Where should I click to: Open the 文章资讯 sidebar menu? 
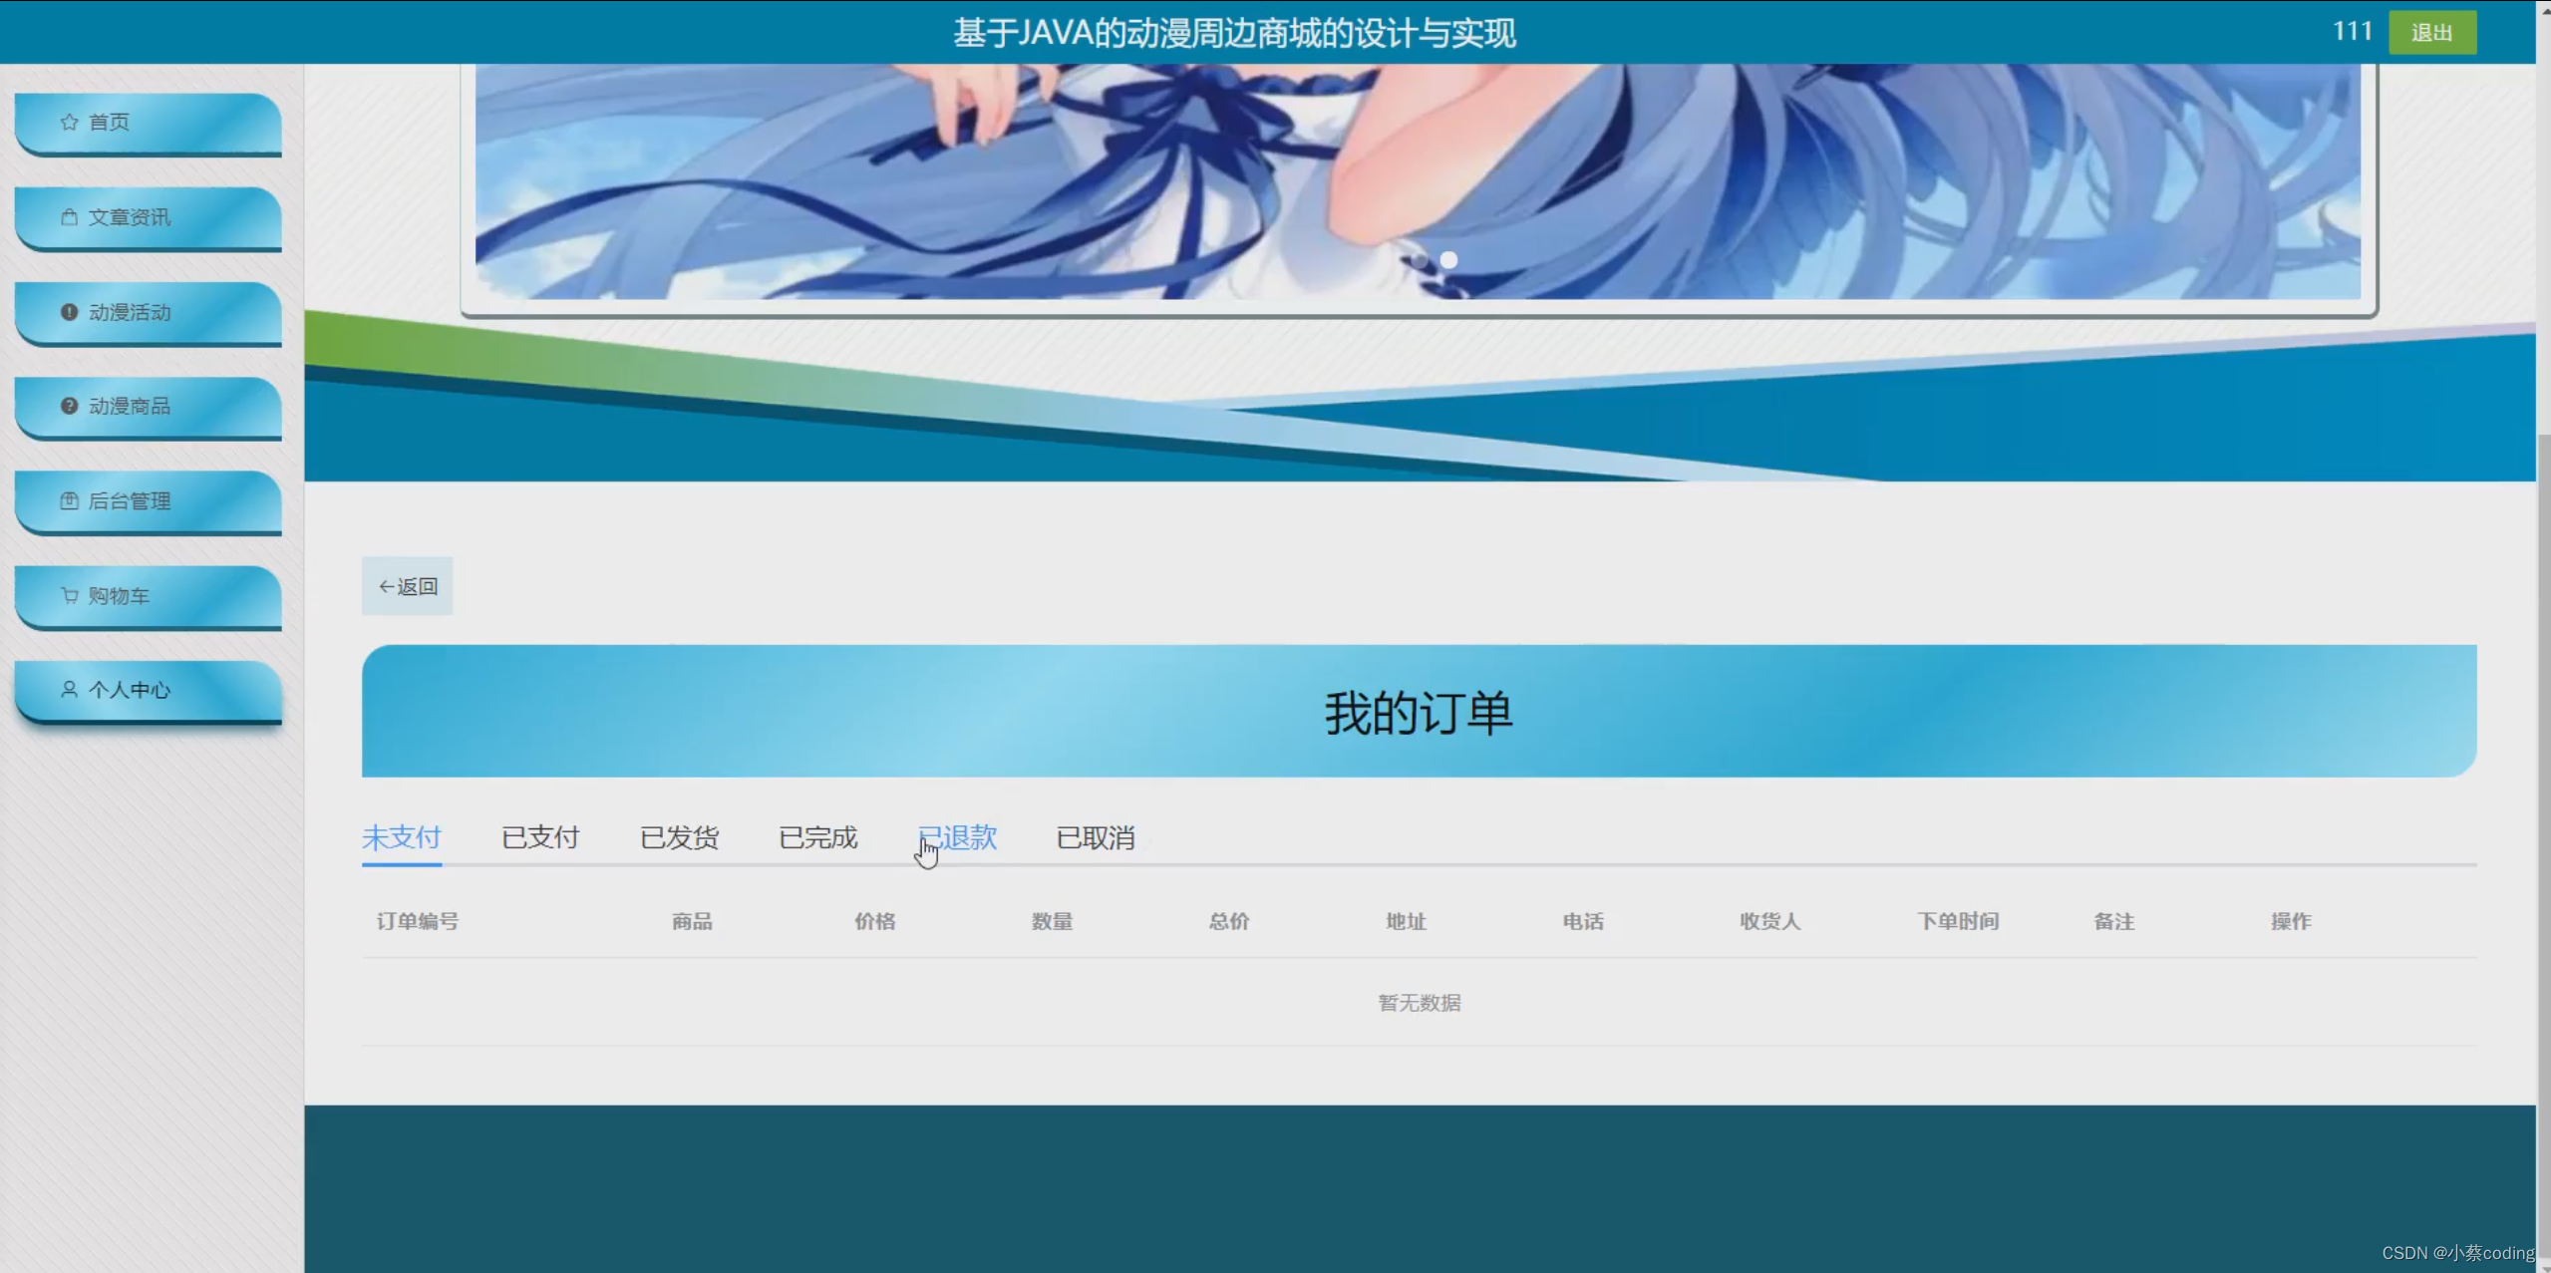click(149, 218)
